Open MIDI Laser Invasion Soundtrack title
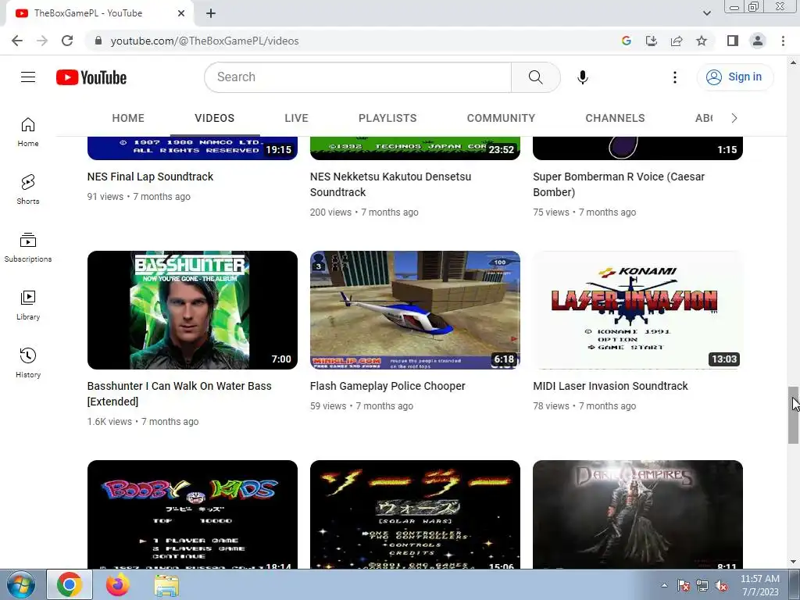The height and width of the screenshot is (600, 800). click(x=610, y=386)
